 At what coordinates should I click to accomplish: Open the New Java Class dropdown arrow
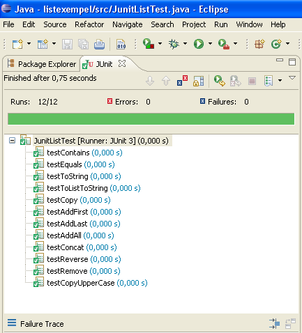coord(287,43)
